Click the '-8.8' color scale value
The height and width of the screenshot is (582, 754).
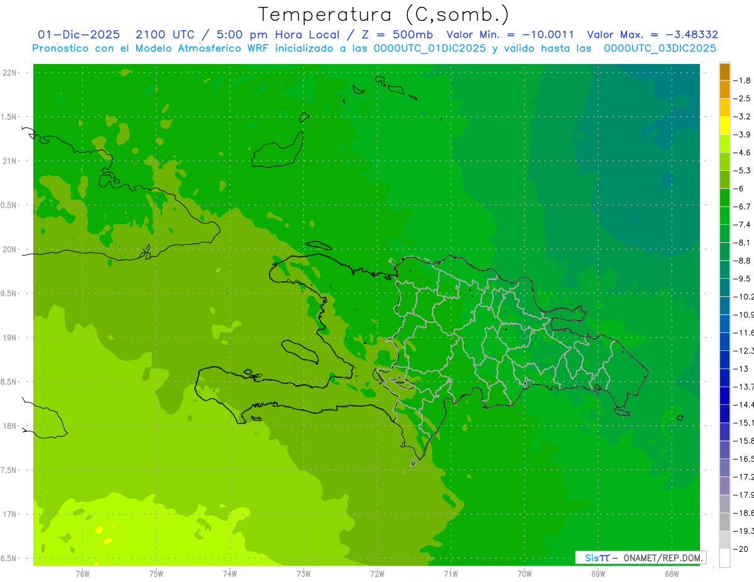(x=743, y=261)
